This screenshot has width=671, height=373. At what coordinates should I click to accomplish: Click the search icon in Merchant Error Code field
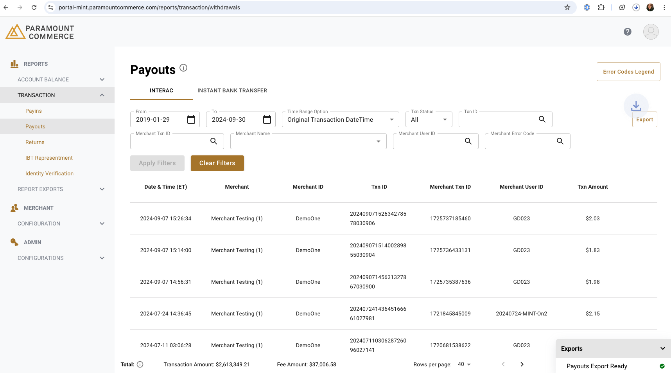(x=560, y=141)
